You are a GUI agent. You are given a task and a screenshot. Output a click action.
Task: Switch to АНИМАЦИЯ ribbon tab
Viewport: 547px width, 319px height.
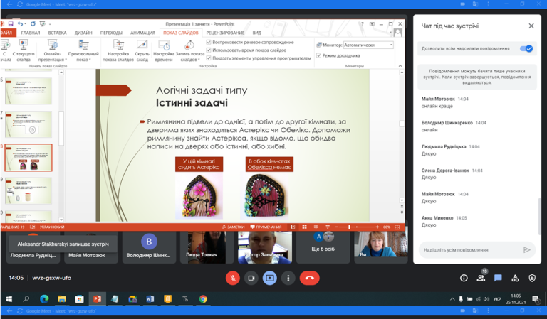(142, 33)
